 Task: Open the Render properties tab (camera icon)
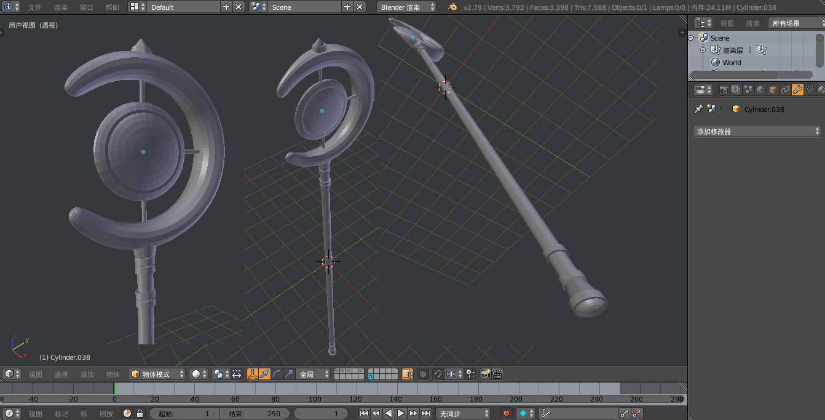(x=724, y=90)
